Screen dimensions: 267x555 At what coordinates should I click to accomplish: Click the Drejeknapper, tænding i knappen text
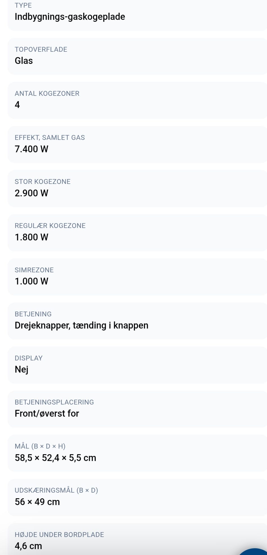tap(81, 325)
